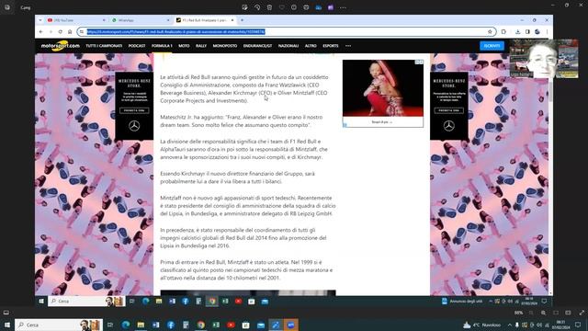The width and height of the screenshot is (588, 331).
Task: Bookmark the page with the star icon
Action: [x=490, y=32]
